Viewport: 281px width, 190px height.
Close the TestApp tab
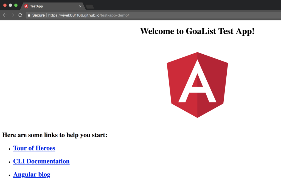(x=80, y=6)
